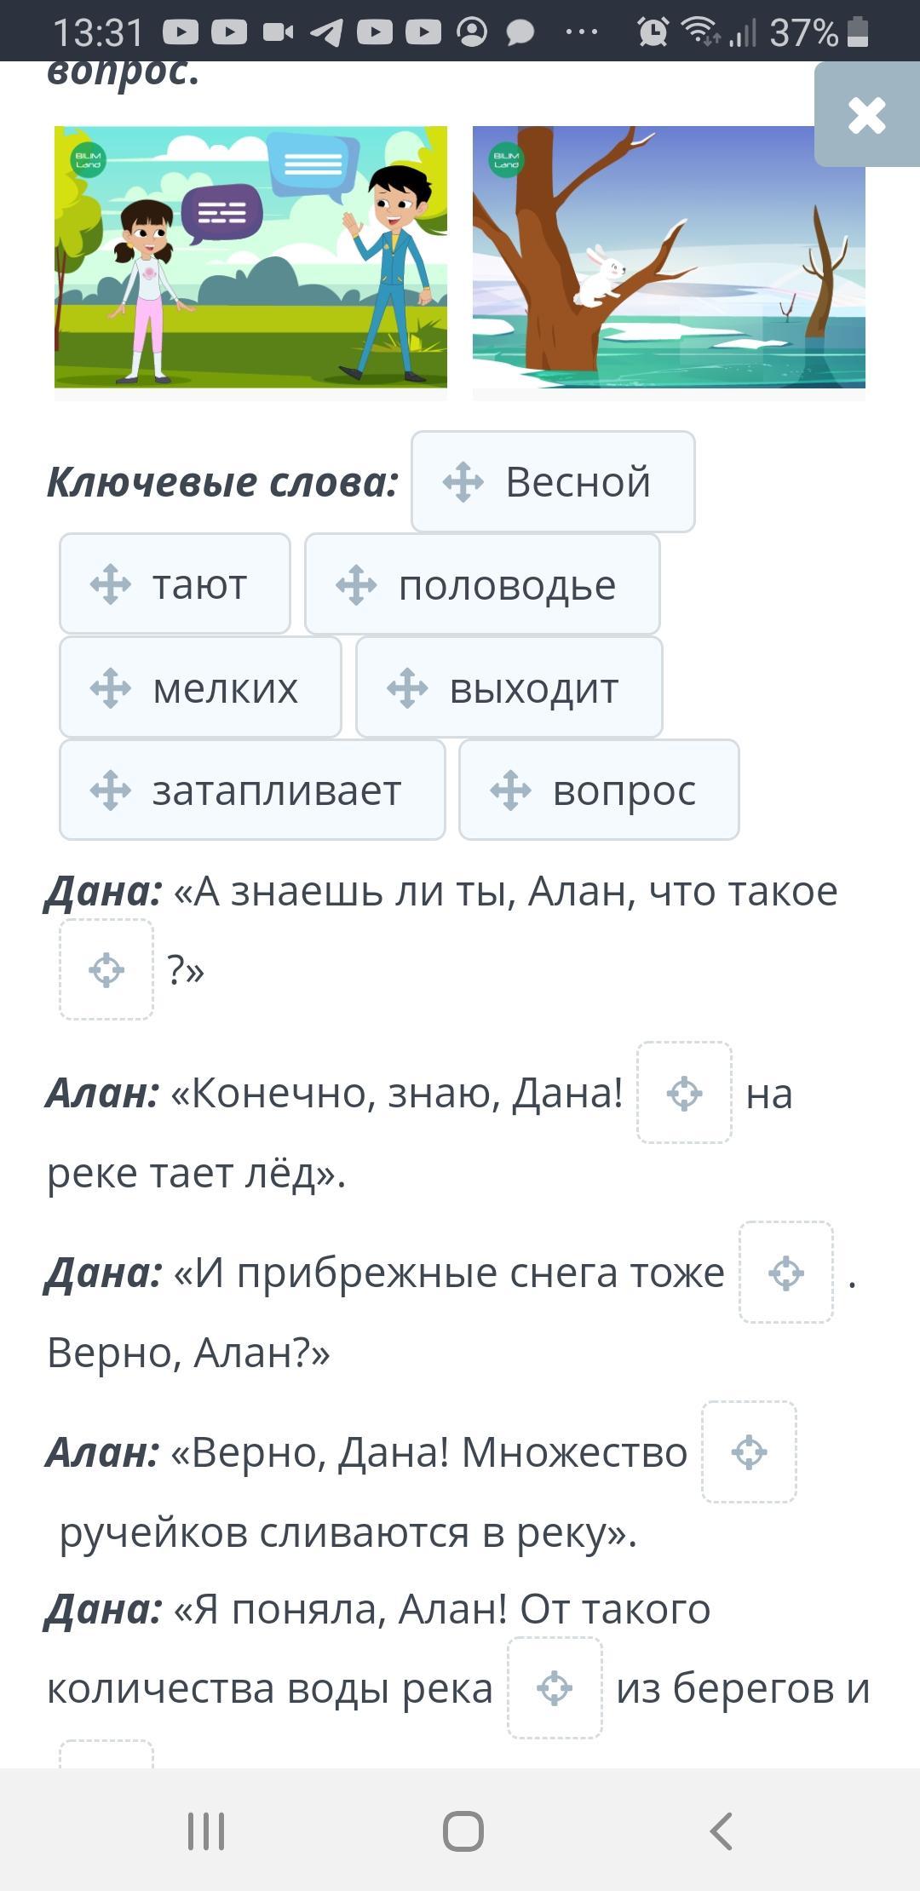Image resolution: width=920 pixels, height=1891 pixels.
Task: Open the picture of rabbit on tree
Action: coord(669,257)
